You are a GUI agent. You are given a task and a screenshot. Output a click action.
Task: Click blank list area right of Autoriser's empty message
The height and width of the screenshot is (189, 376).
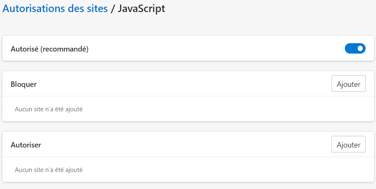coord(229,170)
